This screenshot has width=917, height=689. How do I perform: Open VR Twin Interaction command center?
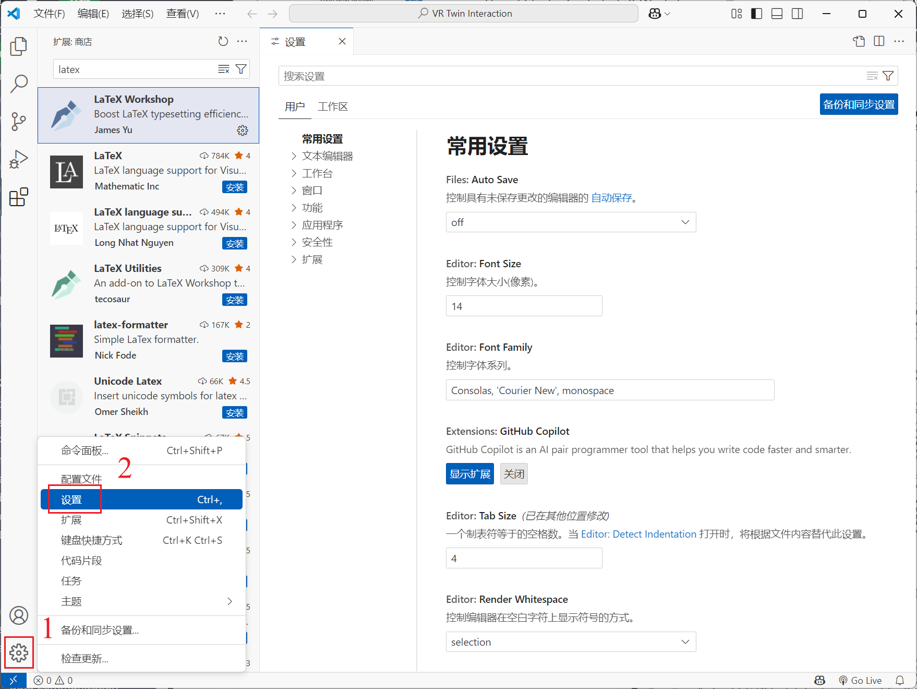point(464,14)
